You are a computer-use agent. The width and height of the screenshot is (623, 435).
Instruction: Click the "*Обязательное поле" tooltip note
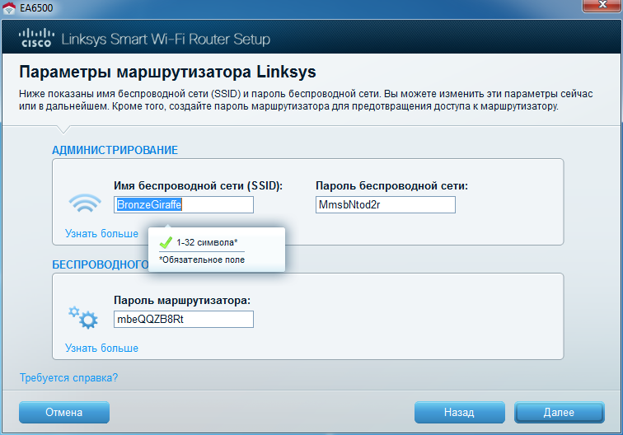coord(202,260)
